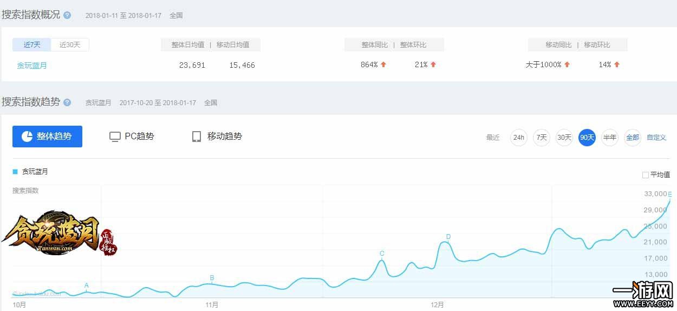
Task: Click the 移动趋势 phone icon
Action: (197, 137)
